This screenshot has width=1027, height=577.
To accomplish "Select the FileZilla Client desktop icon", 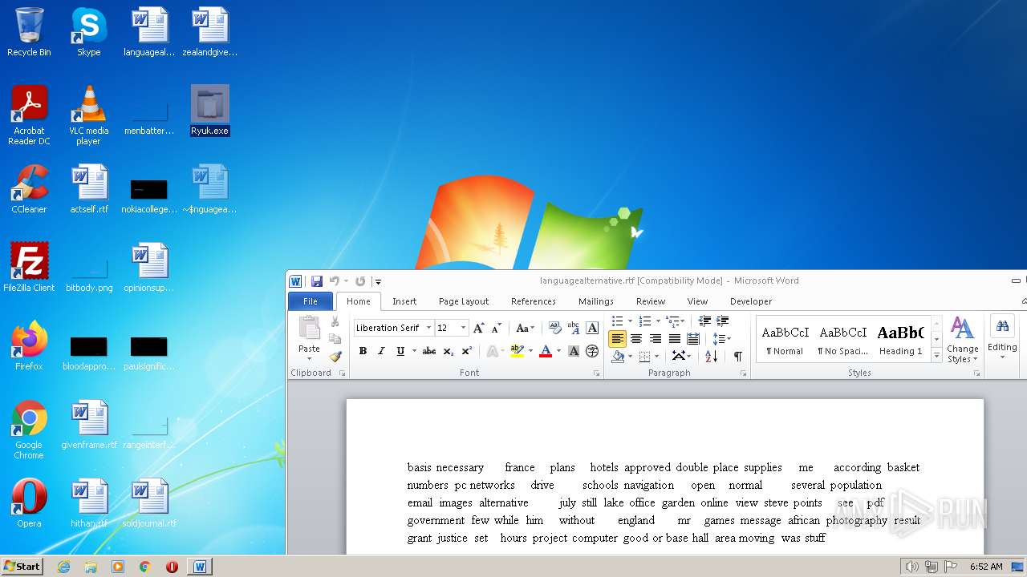I will 29,268.
